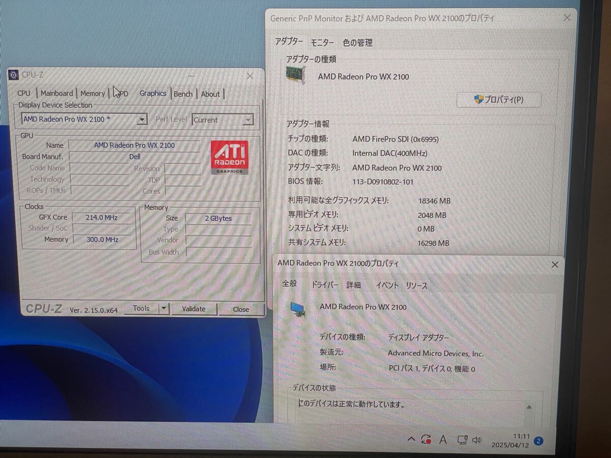
Task: Click the CPU-Z app icon in title bar
Action: tap(13, 75)
